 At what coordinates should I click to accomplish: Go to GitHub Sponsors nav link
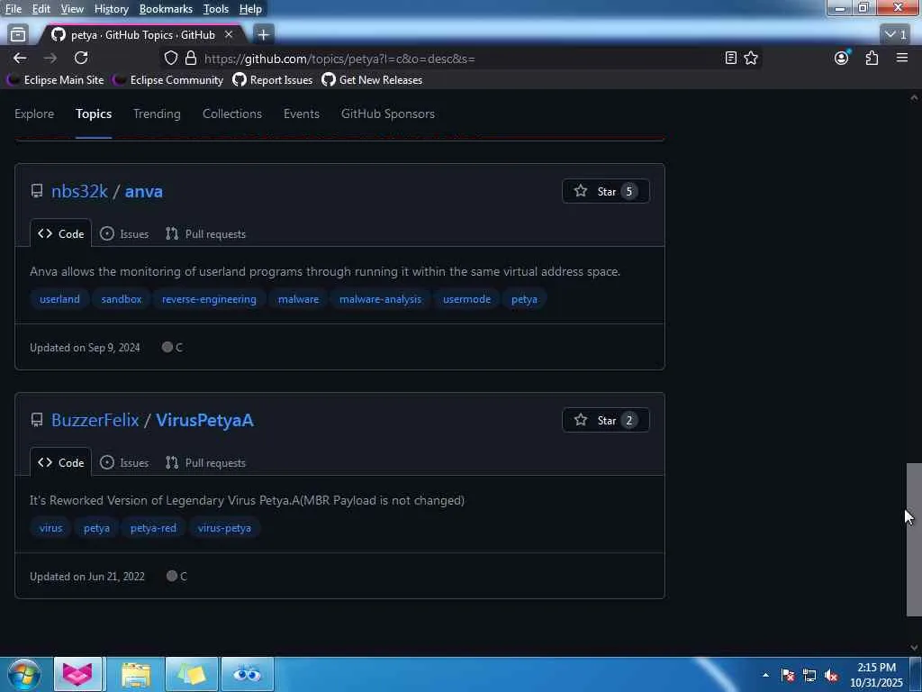[388, 114]
